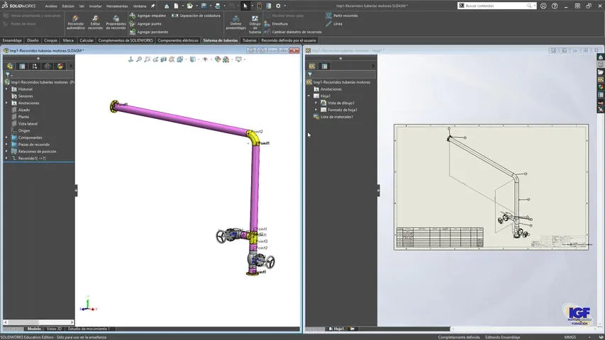Open the Archivo menu

tap(51, 6)
